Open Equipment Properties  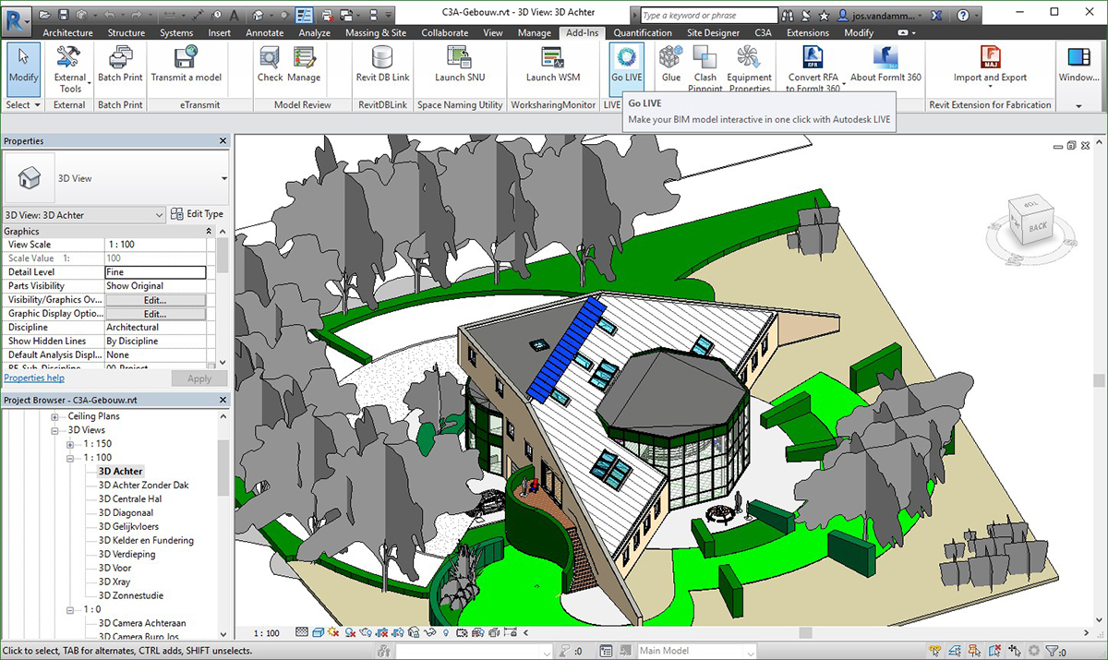(749, 68)
